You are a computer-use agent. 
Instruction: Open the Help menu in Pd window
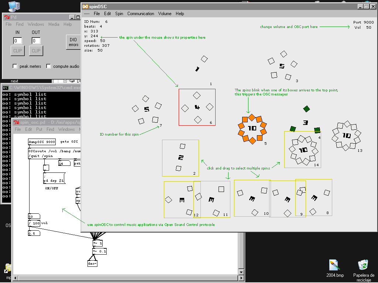point(68,24)
